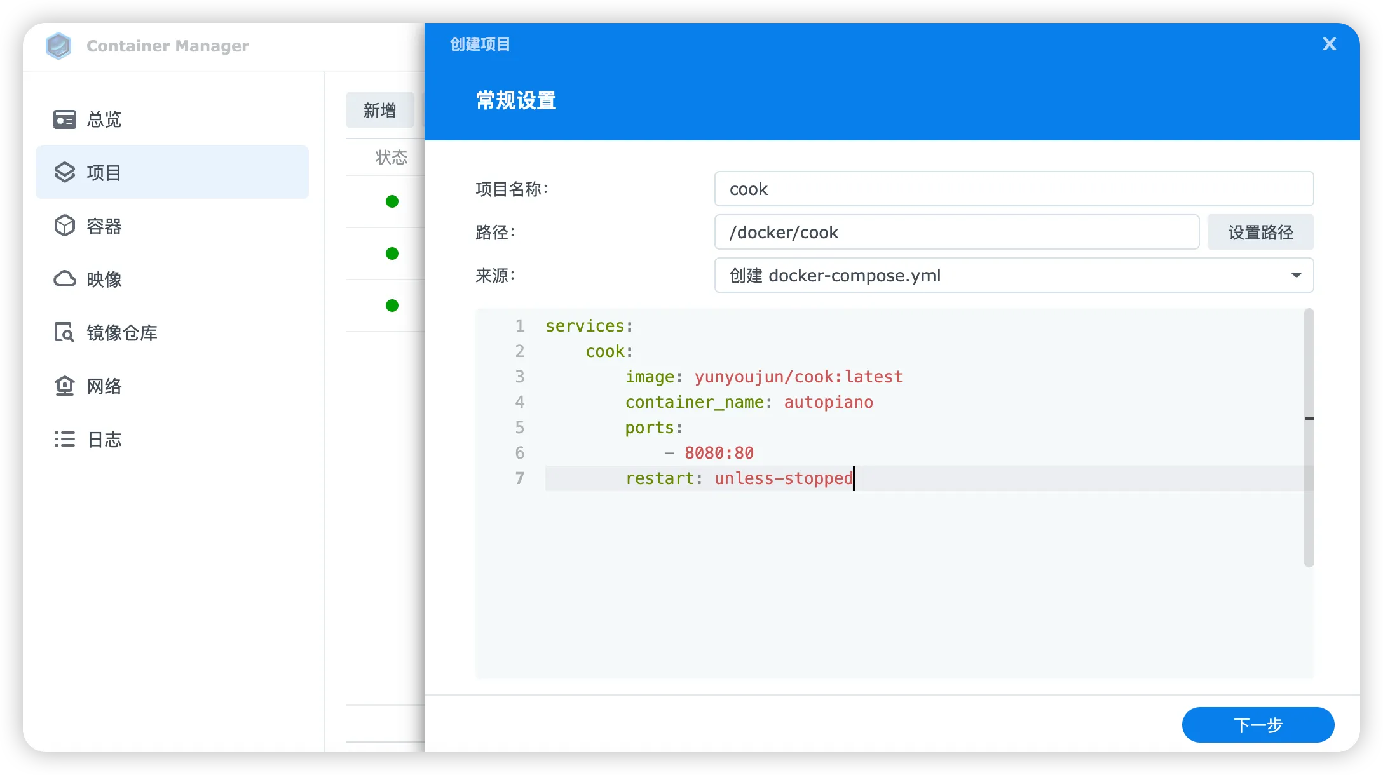Viewport: 1383px width, 775px height.
Task: Go to the 容器 container section
Action: click(x=172, y=226)
